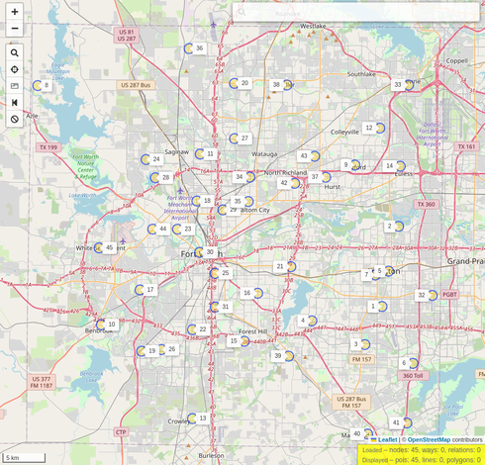485x465 pixels.
Task: Select map marker number 5
Action: tap(389, 271)
